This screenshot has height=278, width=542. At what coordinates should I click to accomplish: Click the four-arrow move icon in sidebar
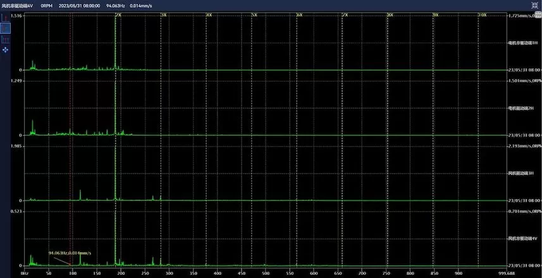click(6, 49)
